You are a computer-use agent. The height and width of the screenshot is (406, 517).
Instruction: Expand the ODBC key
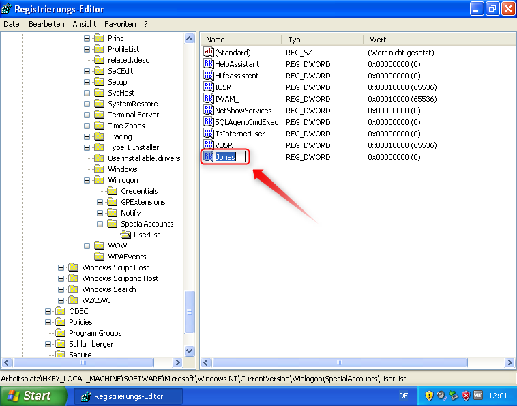coord(48,311)
